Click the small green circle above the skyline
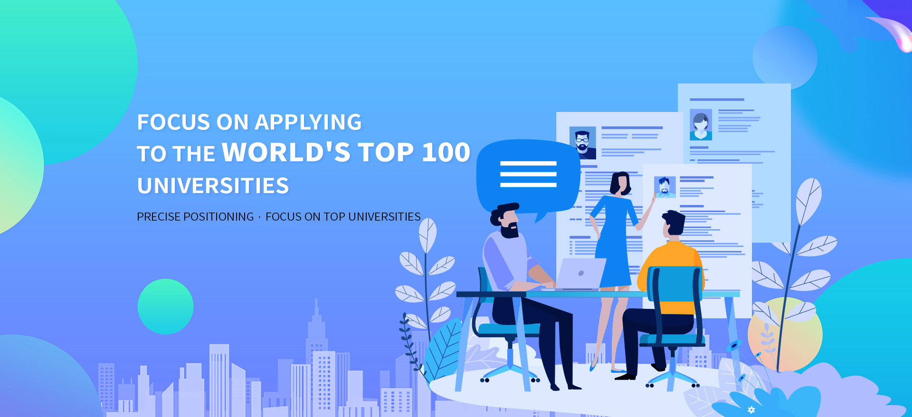The image size is (912, 417). pyautogui.click(x=165, y=306)
